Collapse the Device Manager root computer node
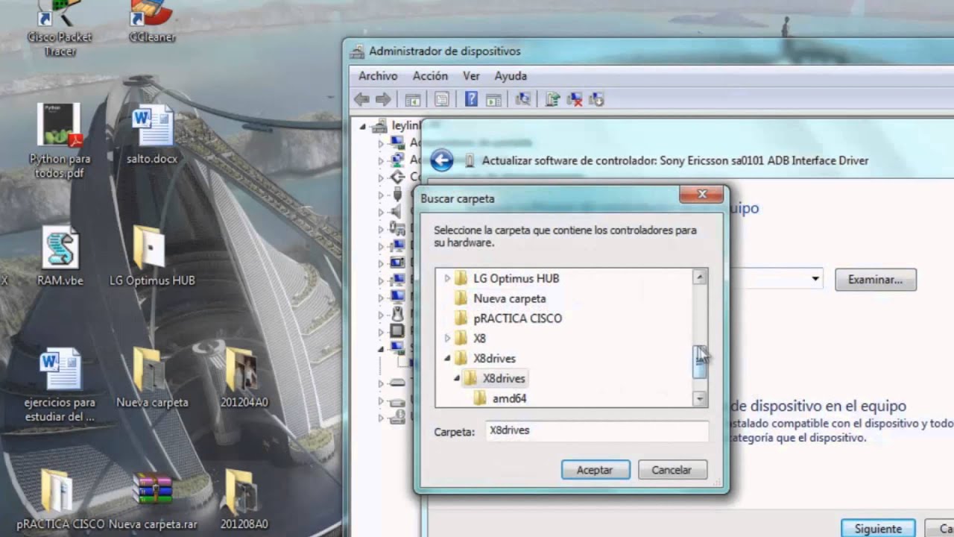Screen dimensions: 954x537 363,127
